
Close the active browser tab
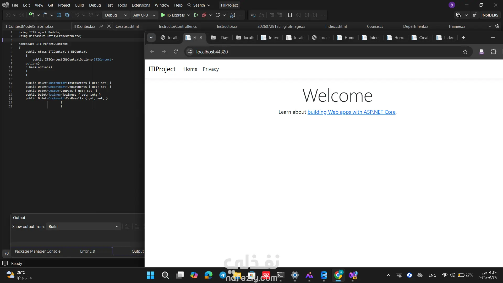201,37
